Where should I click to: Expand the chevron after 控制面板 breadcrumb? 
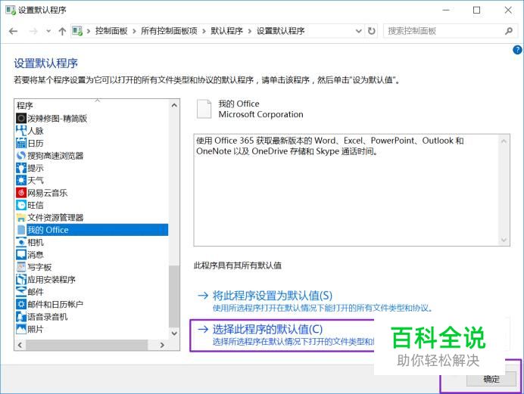(x=134, y=31)
